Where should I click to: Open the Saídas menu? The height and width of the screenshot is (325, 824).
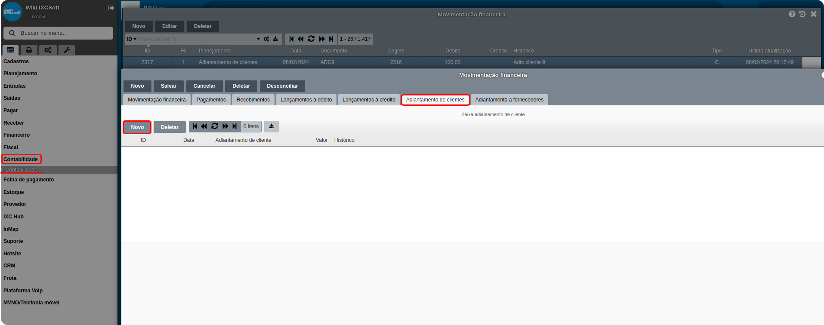pos(12,98)
